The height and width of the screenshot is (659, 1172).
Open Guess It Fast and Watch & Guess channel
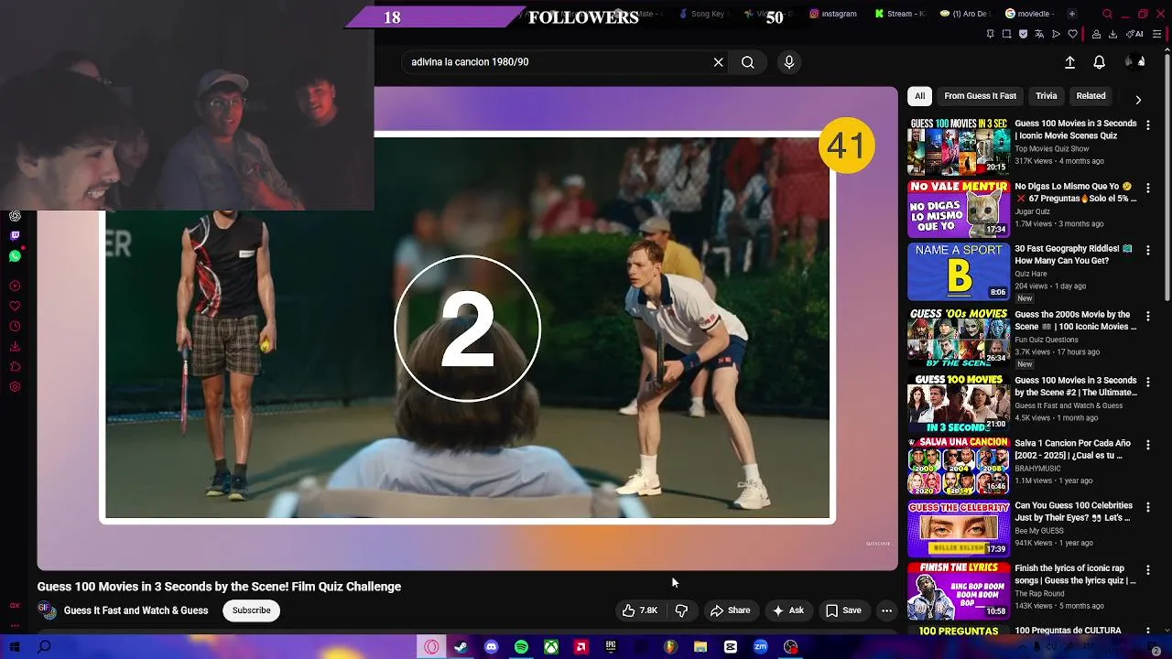(x=136, y=610)
